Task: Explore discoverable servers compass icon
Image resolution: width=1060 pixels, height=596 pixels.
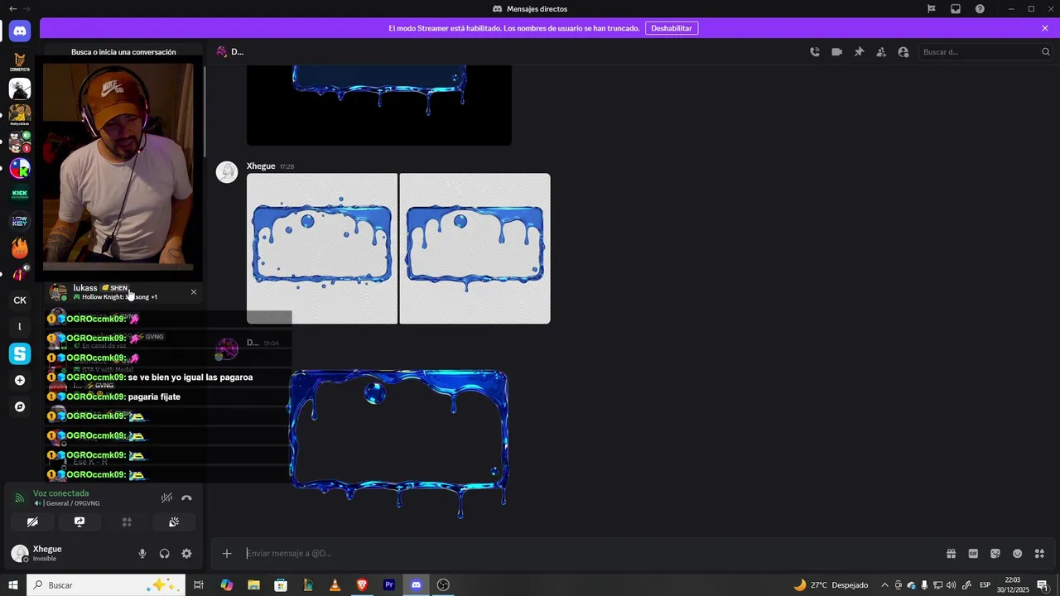Action: (20, 406)
